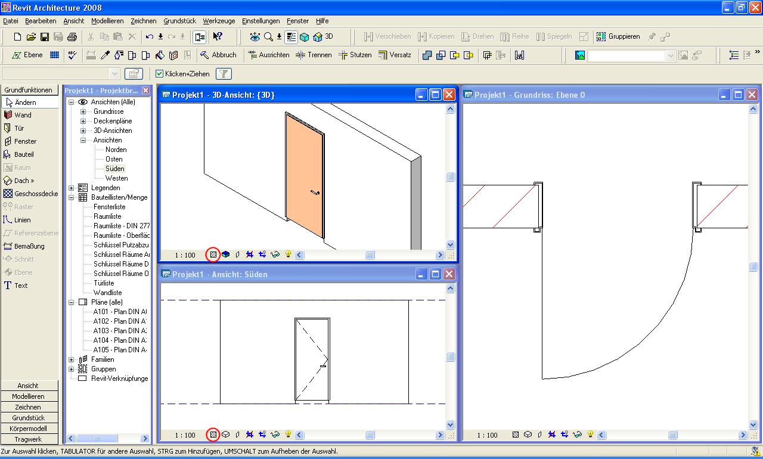The height and width of the screenshot is (459, 763).
Task: Toggle the Klicken+Ziehen checkbox
Action: [x=159, y=74]
